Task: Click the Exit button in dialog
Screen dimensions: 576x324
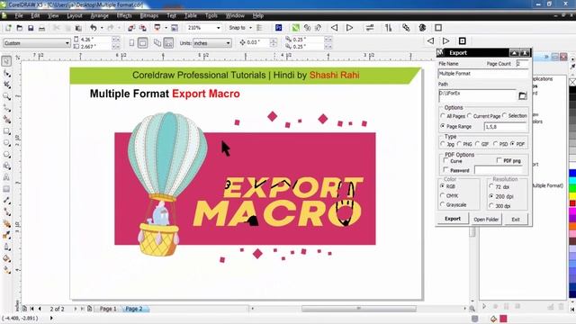Action: point(516,220)
